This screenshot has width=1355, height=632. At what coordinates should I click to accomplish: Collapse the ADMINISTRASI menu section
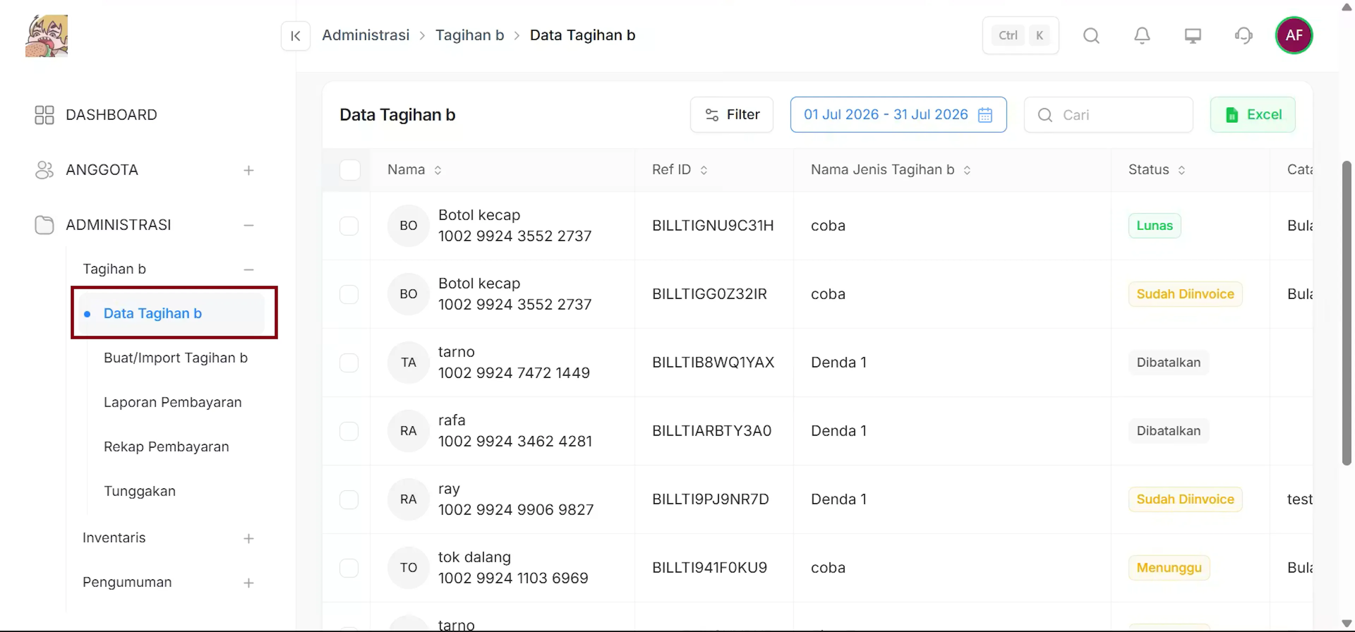(248, 225)
